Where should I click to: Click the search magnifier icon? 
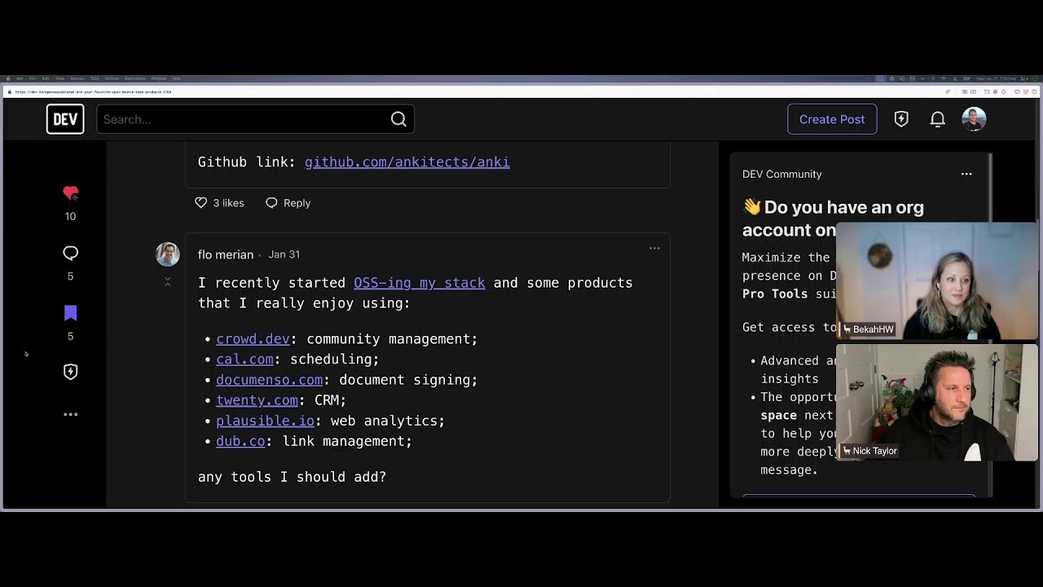[x=398, y=119]
